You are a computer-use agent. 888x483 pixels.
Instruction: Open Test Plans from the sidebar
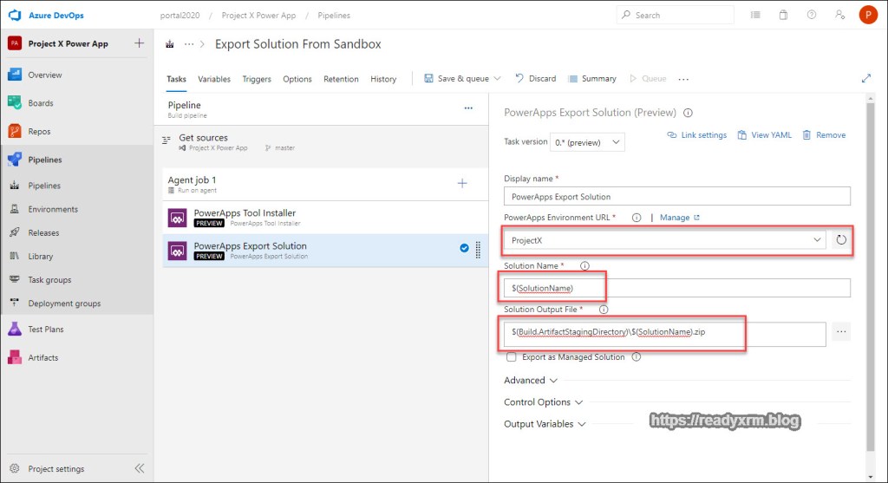tap(45, 330)
